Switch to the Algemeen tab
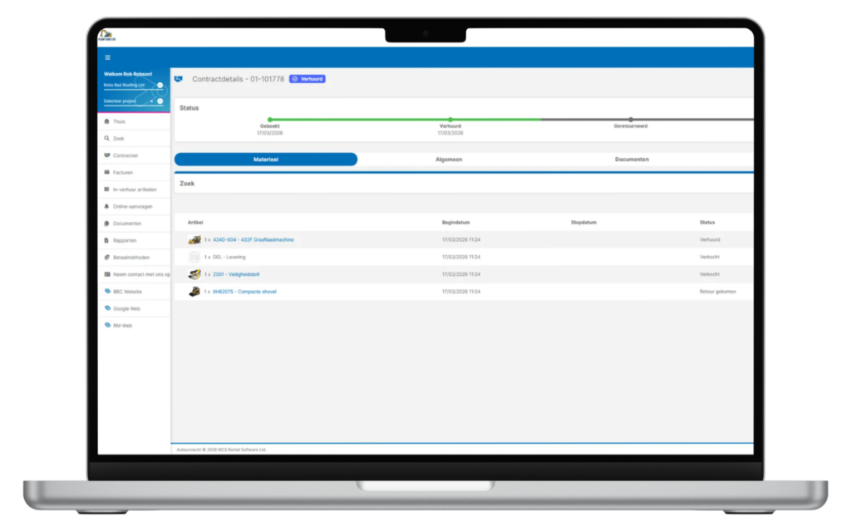Screen dimensions: 851x531 pos(449,160)
